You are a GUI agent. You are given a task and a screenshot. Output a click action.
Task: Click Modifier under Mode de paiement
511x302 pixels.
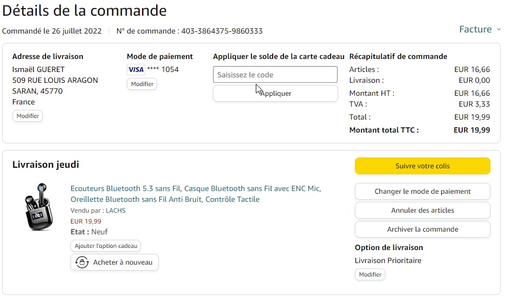pyautogui.click(x=142, y=84)
